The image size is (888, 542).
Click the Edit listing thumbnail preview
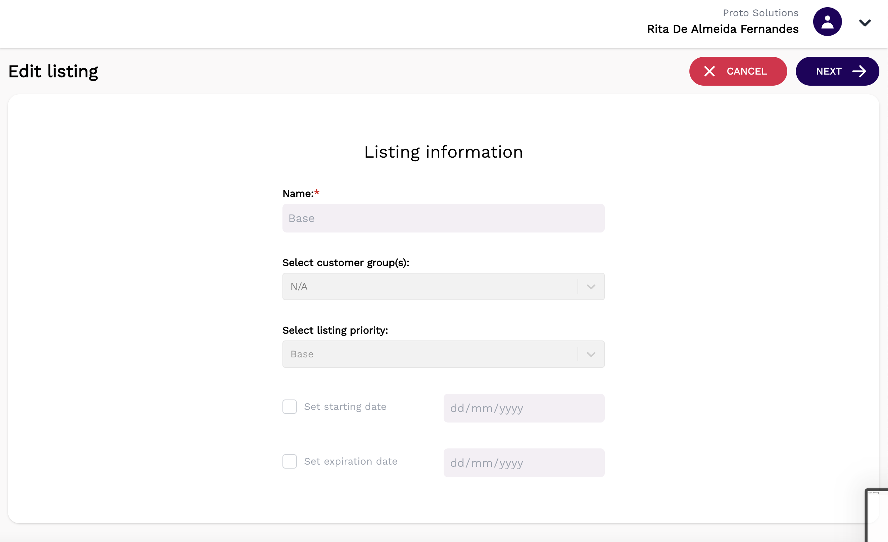(876, 515)
